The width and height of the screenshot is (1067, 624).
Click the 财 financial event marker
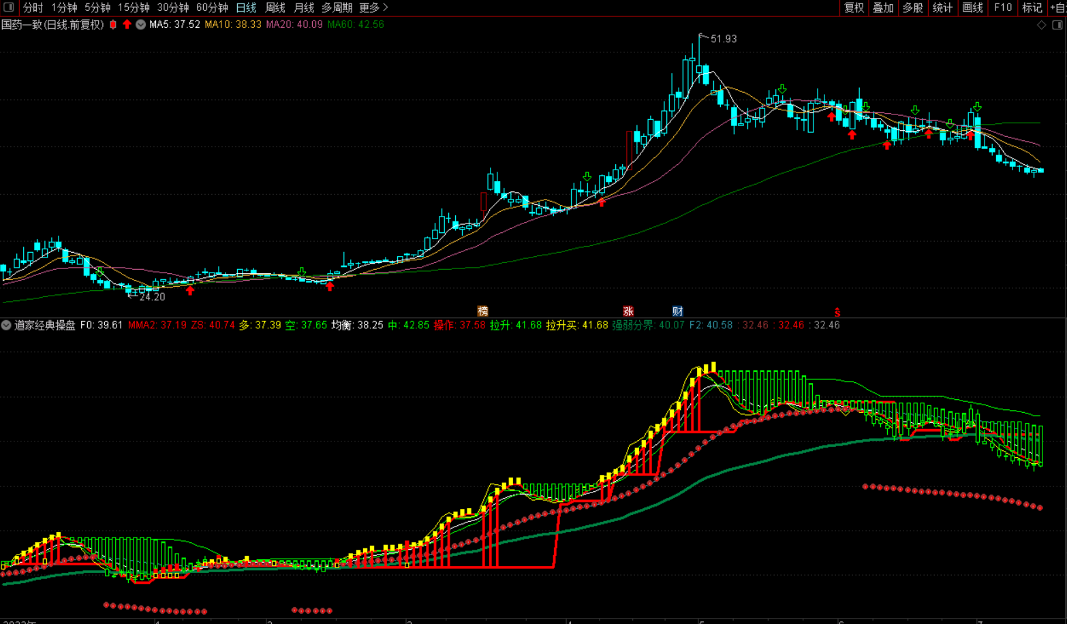pyautogui.click(x=678, y=311)
